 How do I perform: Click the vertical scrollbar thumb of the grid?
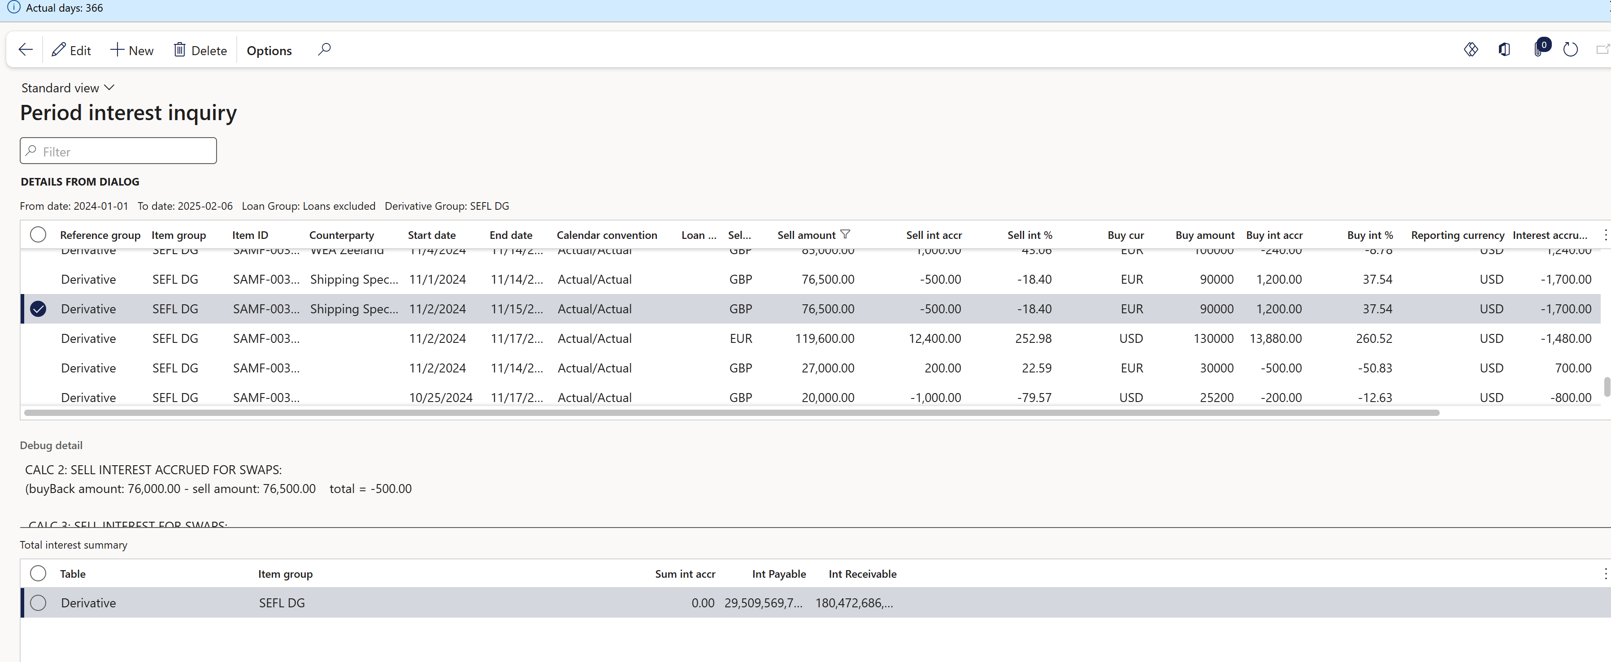[x=1607, y=386]
